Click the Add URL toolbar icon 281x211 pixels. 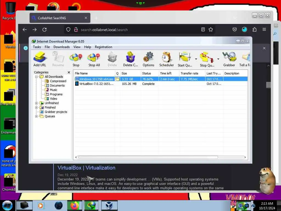pyautogui.click(x=40, y=59)
